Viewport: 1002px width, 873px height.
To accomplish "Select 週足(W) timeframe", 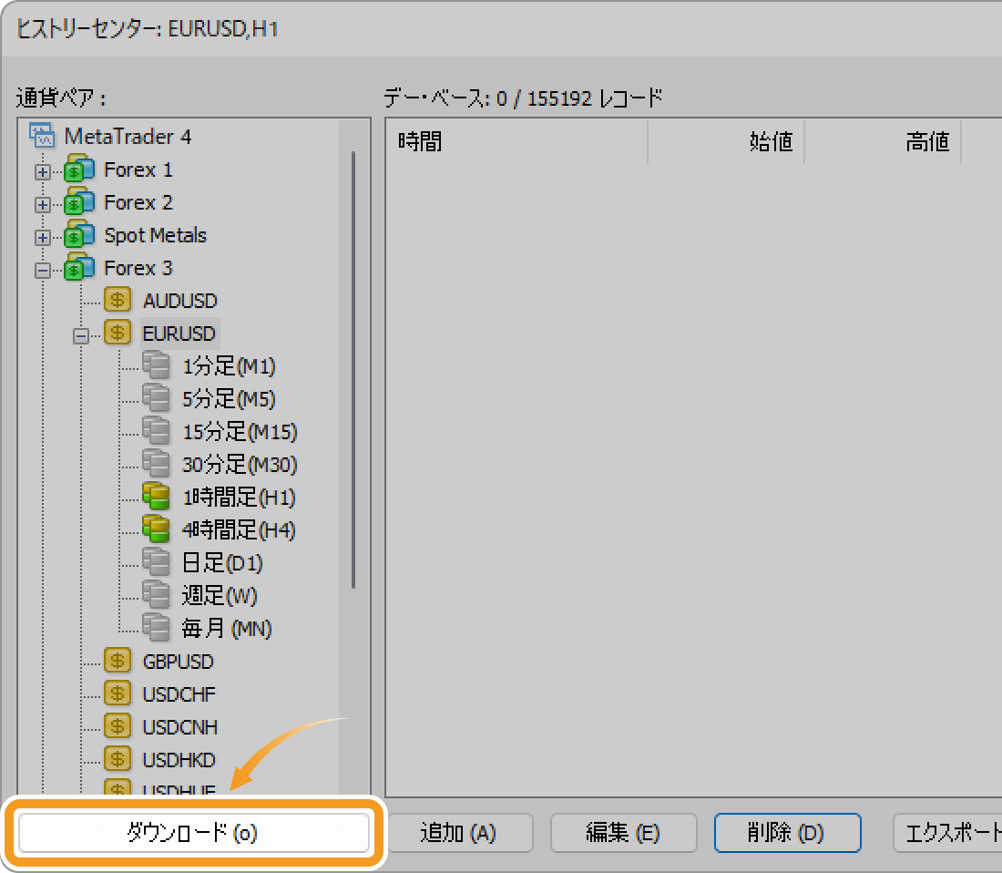I will point(220,596).
